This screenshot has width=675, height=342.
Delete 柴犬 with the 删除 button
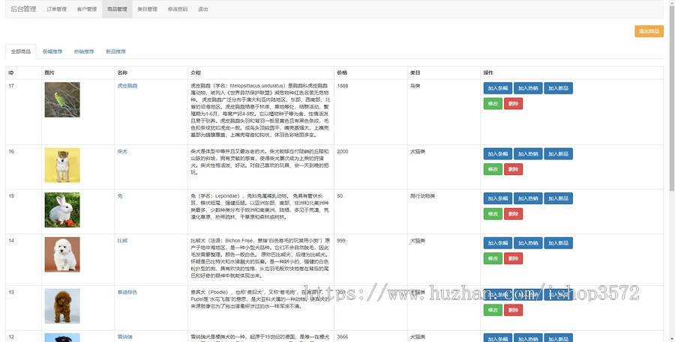click(x=513, y=169)
